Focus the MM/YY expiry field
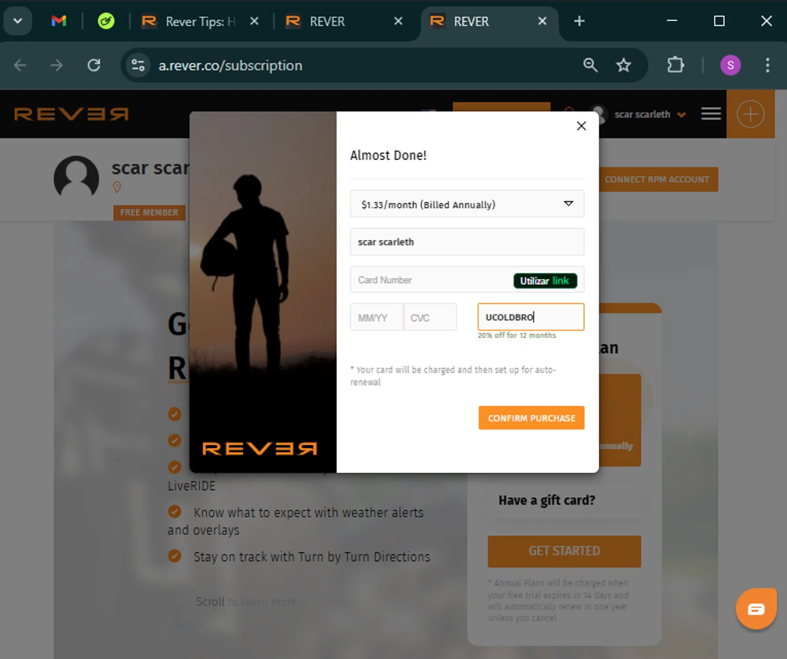 coord(377,317)
